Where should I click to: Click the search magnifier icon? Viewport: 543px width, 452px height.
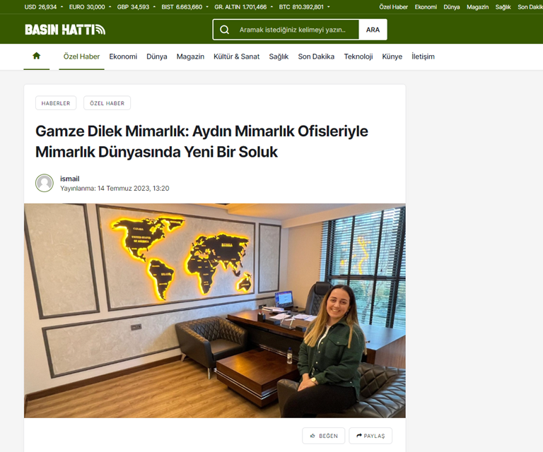pos(225,30)
